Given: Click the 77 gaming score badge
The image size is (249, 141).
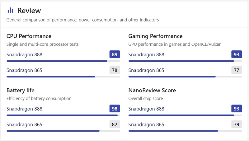Looking at the screenshot, I should tap(237, 70).
